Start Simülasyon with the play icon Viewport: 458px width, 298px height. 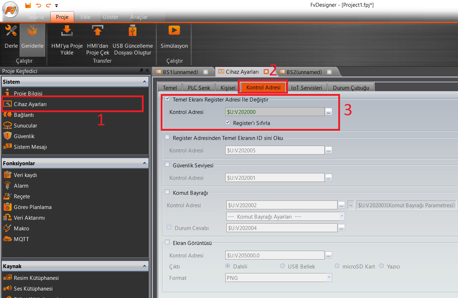[x=174, y=30]
